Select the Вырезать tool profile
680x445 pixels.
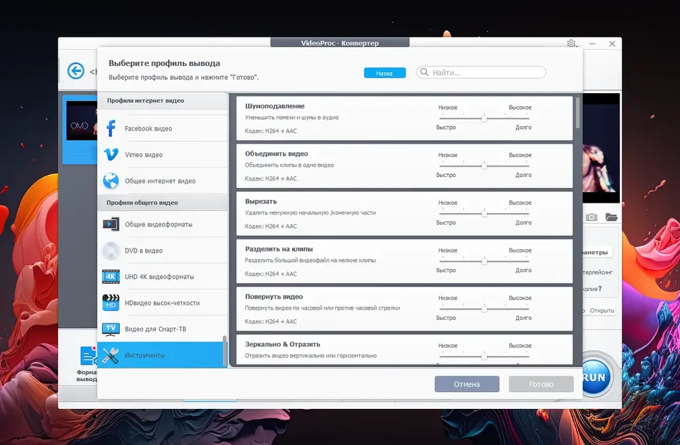(404, 214)
